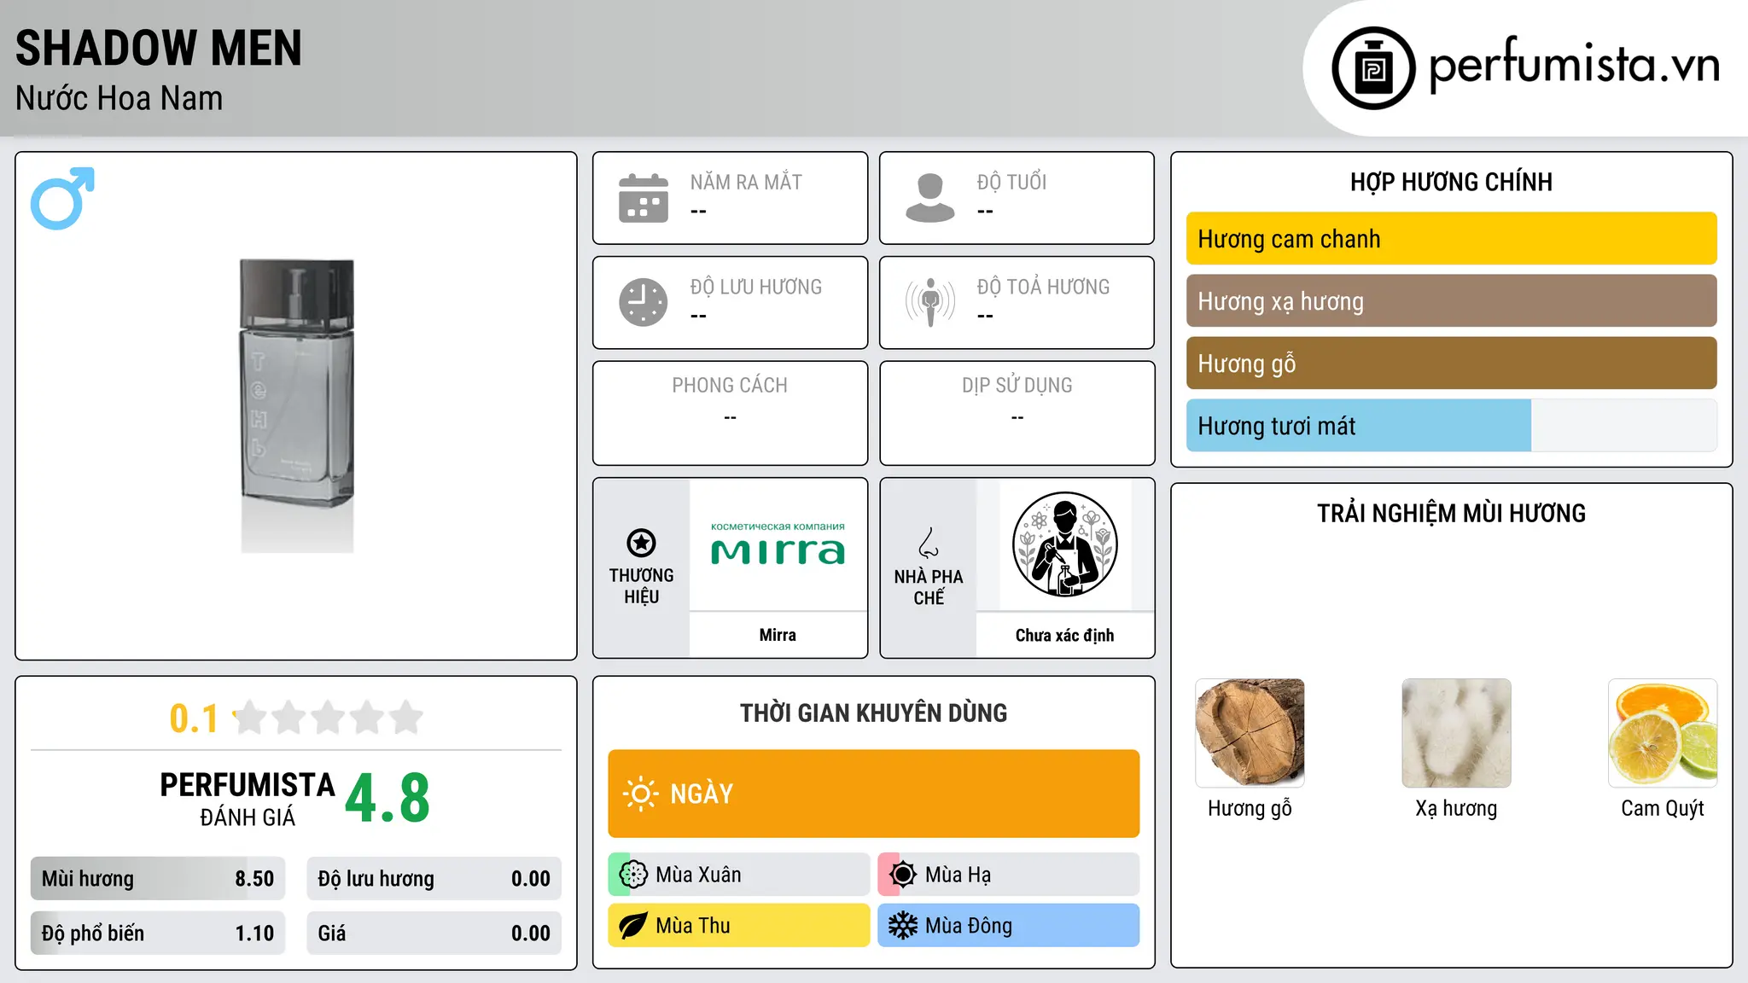Image resolution: width=1748 pixels, height=983 pixels.
Task: Click the leaf icon for Mùa Thu
Action: pyautogui.click(x=633, y=926)
